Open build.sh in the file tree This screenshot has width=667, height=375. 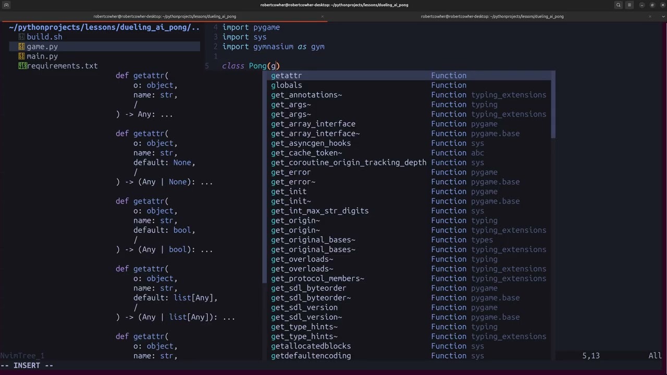pos(44,37)
